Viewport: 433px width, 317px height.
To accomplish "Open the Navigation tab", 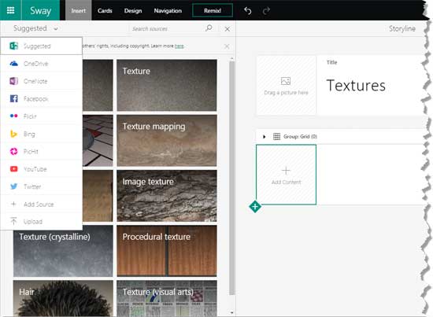I will [x=168, y=11].
